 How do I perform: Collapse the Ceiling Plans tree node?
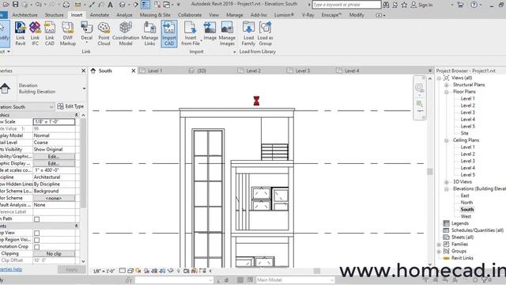tap(447, 140)
